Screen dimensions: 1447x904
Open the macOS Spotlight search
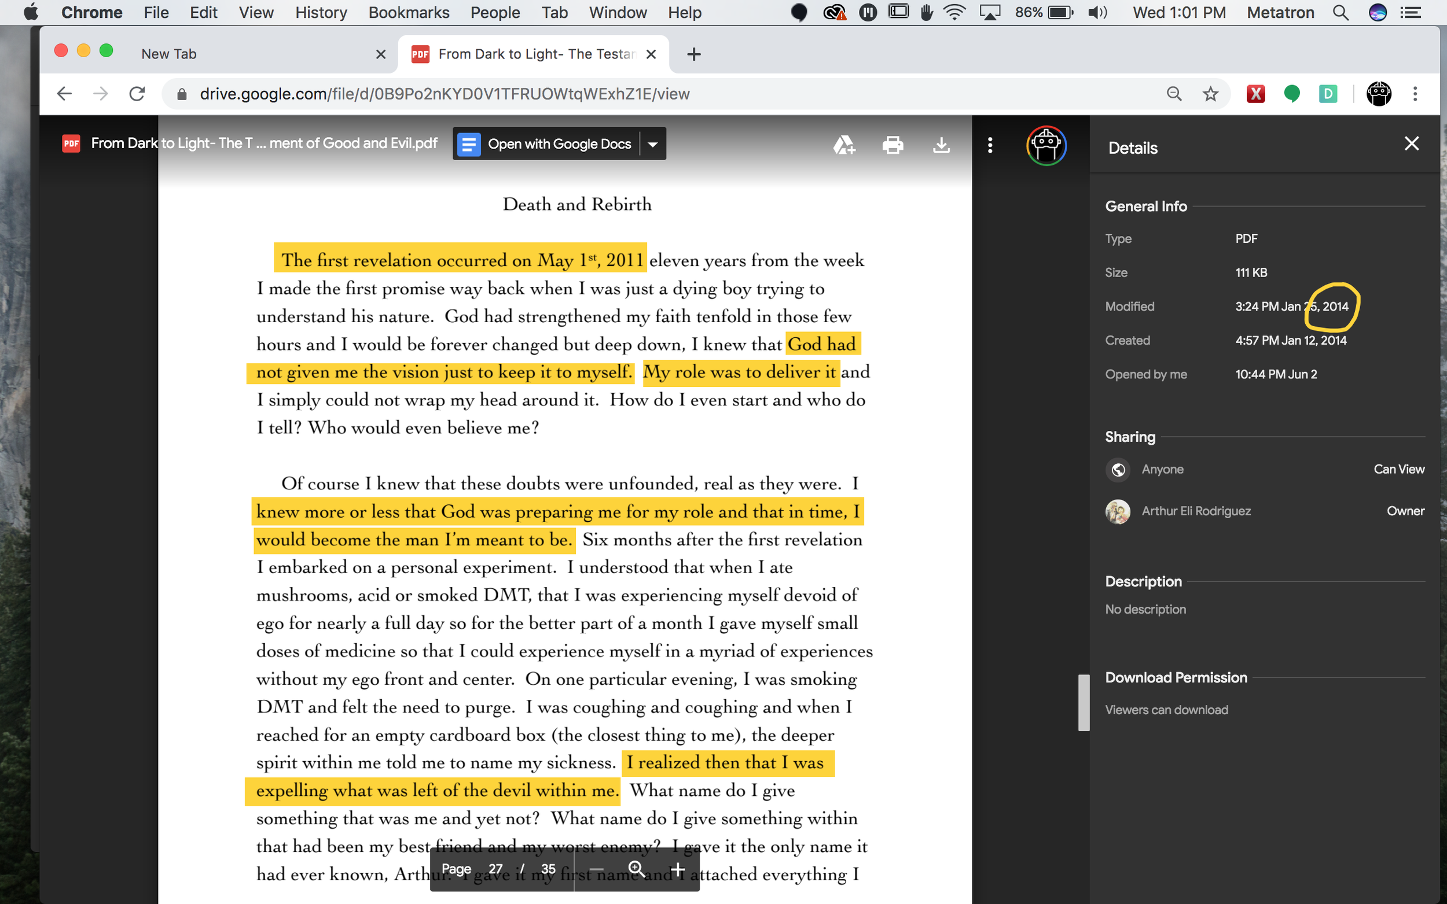pos(1341,13)
